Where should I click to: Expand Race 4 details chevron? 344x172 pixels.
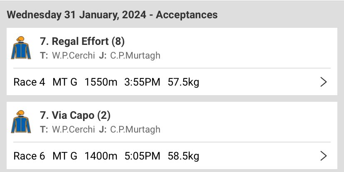(324, 82)
